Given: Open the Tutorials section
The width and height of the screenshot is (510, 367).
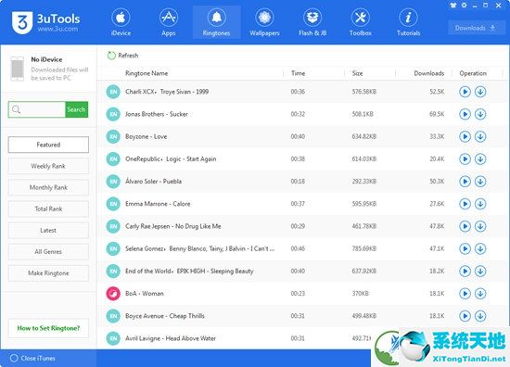Looking at the screenshot, I should coord(409,22).
